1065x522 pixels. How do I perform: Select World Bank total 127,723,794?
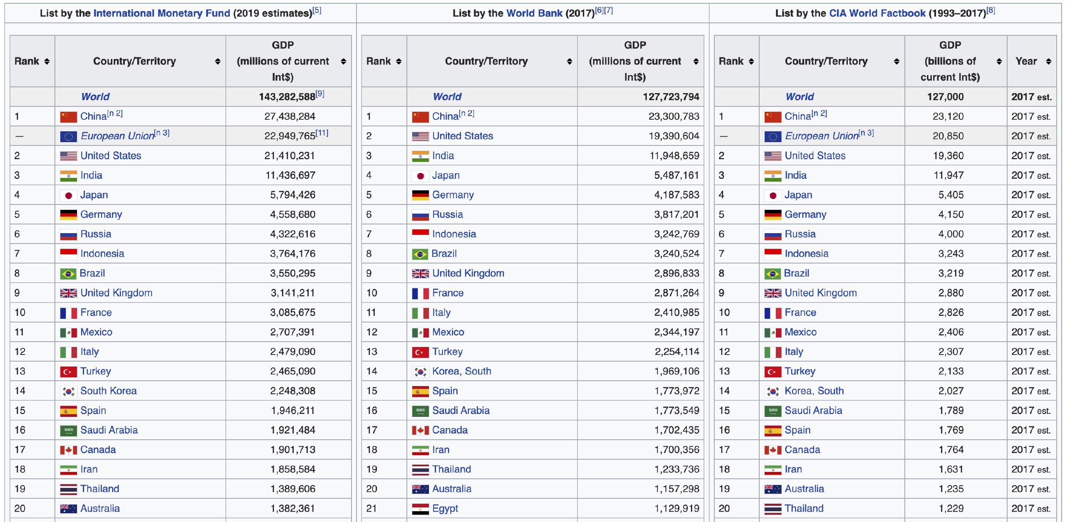671,97
